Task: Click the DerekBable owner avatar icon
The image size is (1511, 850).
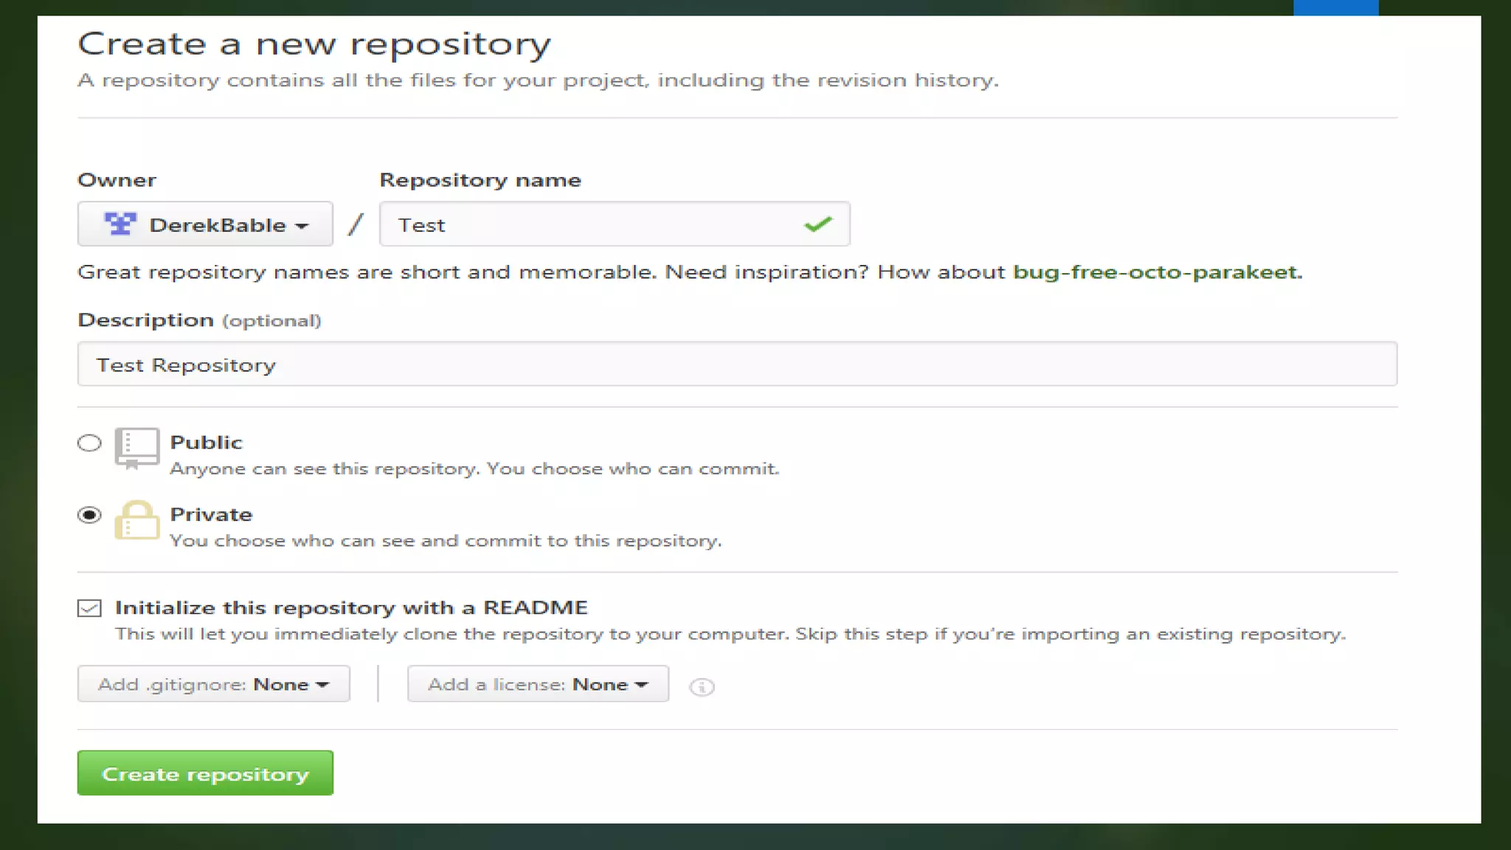Action: (x=120, y=224)
